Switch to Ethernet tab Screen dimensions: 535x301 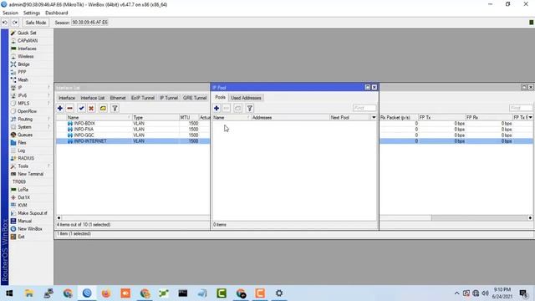118,98
